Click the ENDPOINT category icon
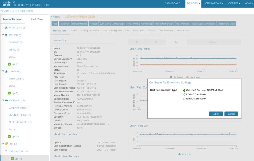The width and height of the screenshot is (254, 161). (x=6, y=101)
